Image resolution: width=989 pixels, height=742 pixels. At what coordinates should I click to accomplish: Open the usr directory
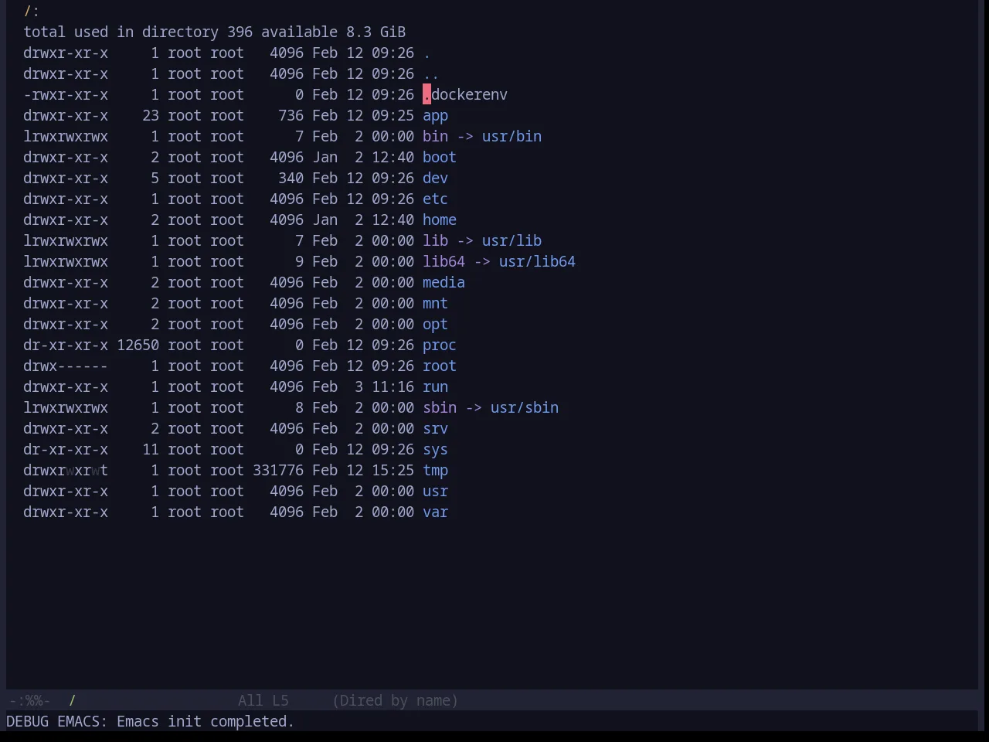click(x=435, y=492)
